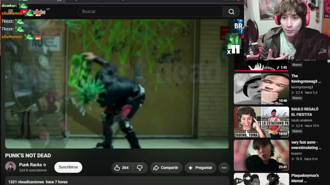Viewport: 330px width, 185px height.
Task: Click the 19:53 duration badge
Action: [283, 134]
